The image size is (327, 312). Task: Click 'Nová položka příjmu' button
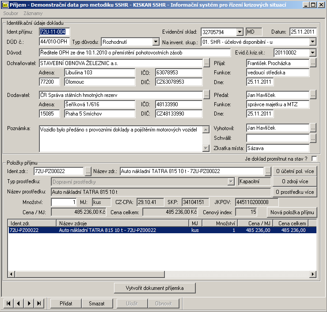pyautogui.click(x=292, y=212)
